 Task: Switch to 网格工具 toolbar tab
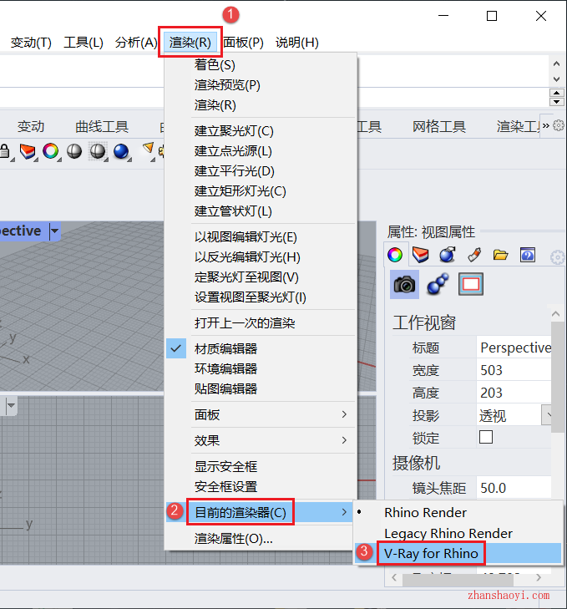coord(439,127)
